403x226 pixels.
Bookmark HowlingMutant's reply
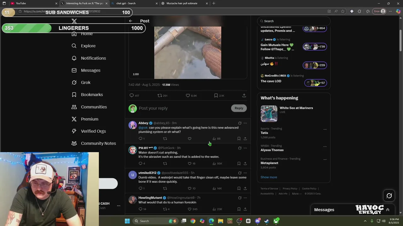click(239, 209)
